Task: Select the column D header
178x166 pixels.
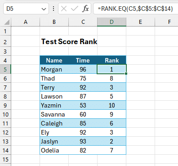Action: (x=111, y=22)
